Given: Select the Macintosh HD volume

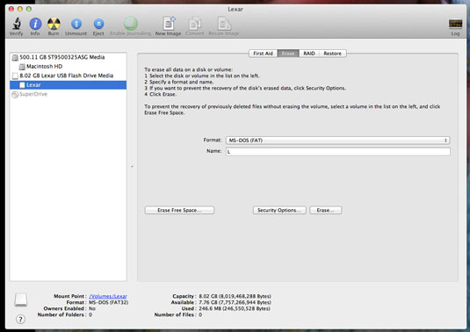Looking at the screenshot, I should tap(69, 66).
